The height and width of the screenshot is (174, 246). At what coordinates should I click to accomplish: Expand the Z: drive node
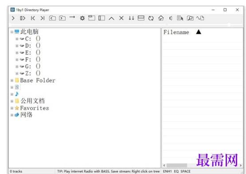(17, 73)
